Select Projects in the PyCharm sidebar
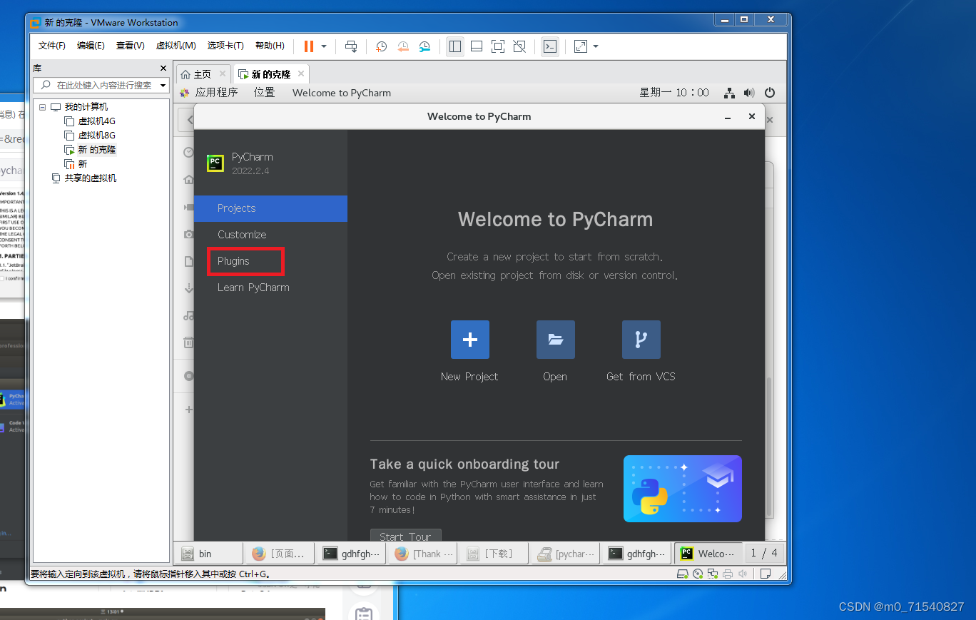This screenshot has width=976, height=620. pos(270,208)
